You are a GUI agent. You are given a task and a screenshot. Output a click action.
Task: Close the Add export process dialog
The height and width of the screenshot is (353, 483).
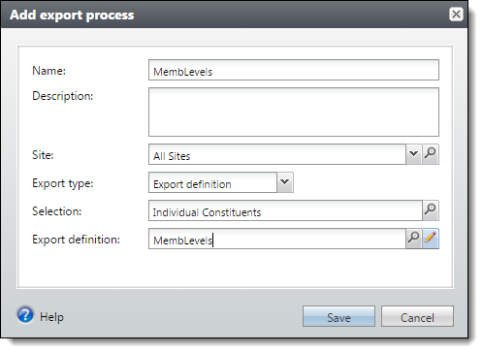pos(456,15)
